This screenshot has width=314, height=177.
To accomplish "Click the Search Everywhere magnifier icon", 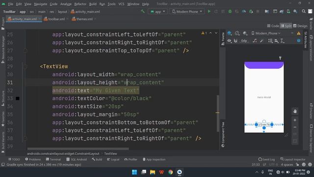I will (x=304, y=11).
